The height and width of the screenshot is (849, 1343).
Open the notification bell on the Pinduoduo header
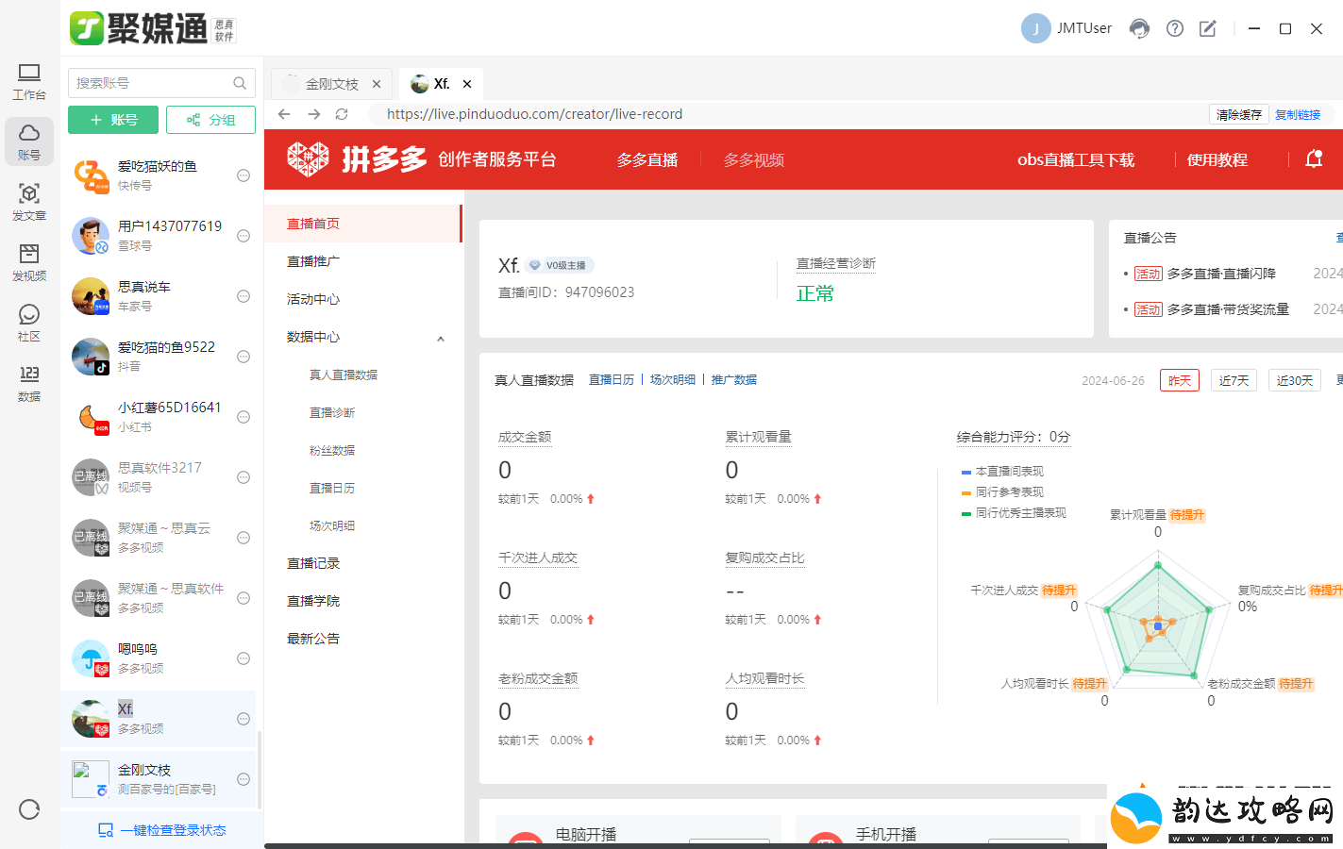coord(1314,158)
